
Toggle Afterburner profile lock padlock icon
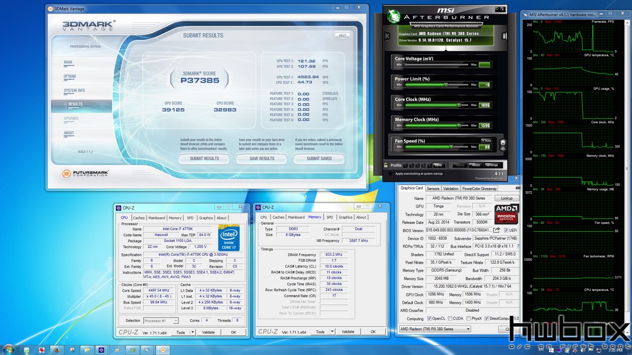coord(386,165)
